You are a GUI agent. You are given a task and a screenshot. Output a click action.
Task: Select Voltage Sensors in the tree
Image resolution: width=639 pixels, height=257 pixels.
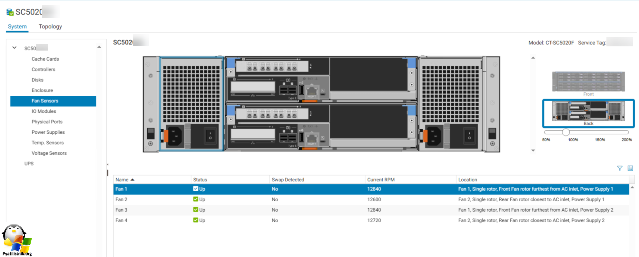click(49, 153)
